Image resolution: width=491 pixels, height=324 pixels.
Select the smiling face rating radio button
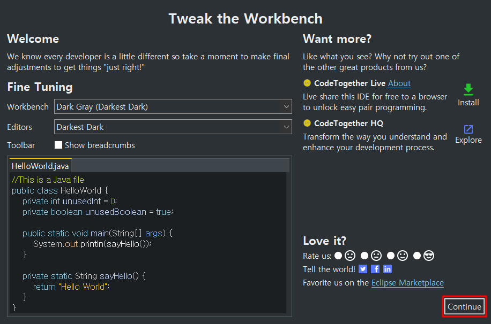(x=390, y=256)
